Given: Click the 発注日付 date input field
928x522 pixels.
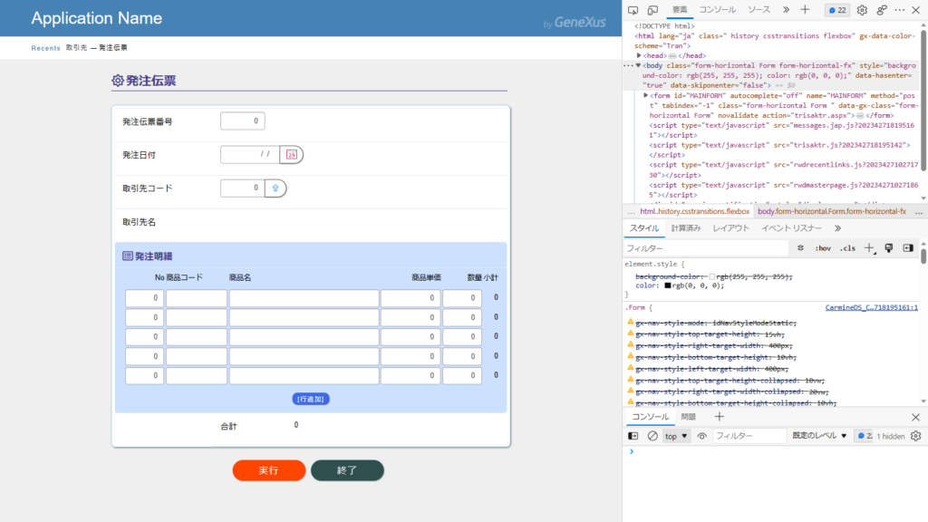Looking at the screenshot, I should coord(250,154).
